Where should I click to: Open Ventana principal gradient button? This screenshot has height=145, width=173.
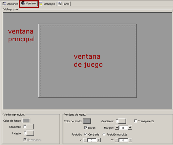(x=30, y=126)
